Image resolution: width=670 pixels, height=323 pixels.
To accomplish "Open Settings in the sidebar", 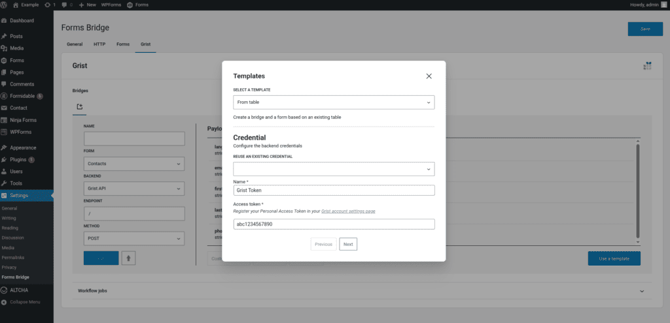I will click(x=26, y=195).
